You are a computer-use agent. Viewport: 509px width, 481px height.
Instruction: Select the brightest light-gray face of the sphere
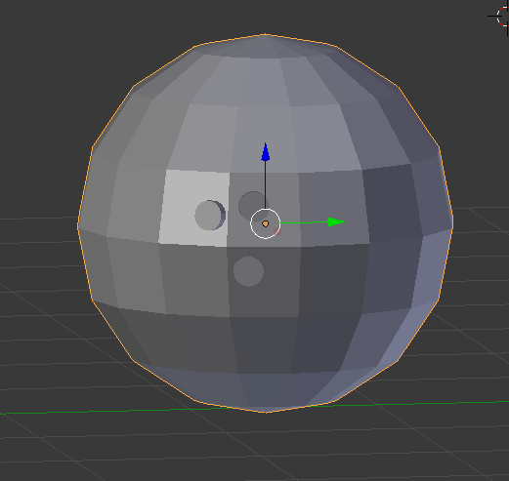(194, 208)
